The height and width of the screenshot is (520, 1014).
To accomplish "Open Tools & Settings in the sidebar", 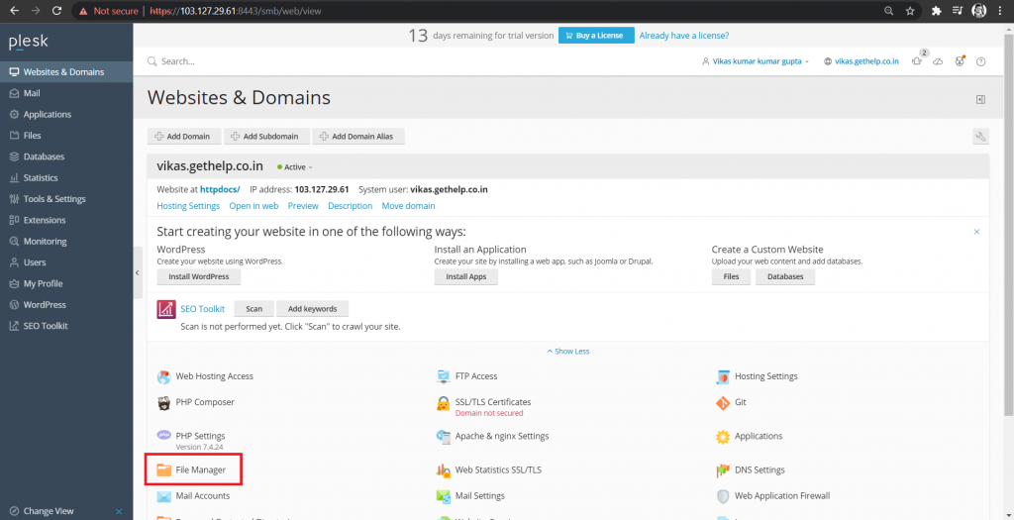I will click(54, 199).
